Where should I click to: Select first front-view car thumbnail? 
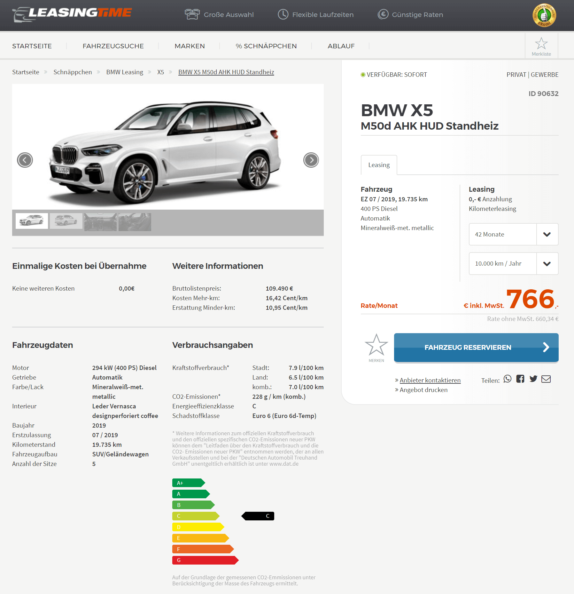click(32, 221)
